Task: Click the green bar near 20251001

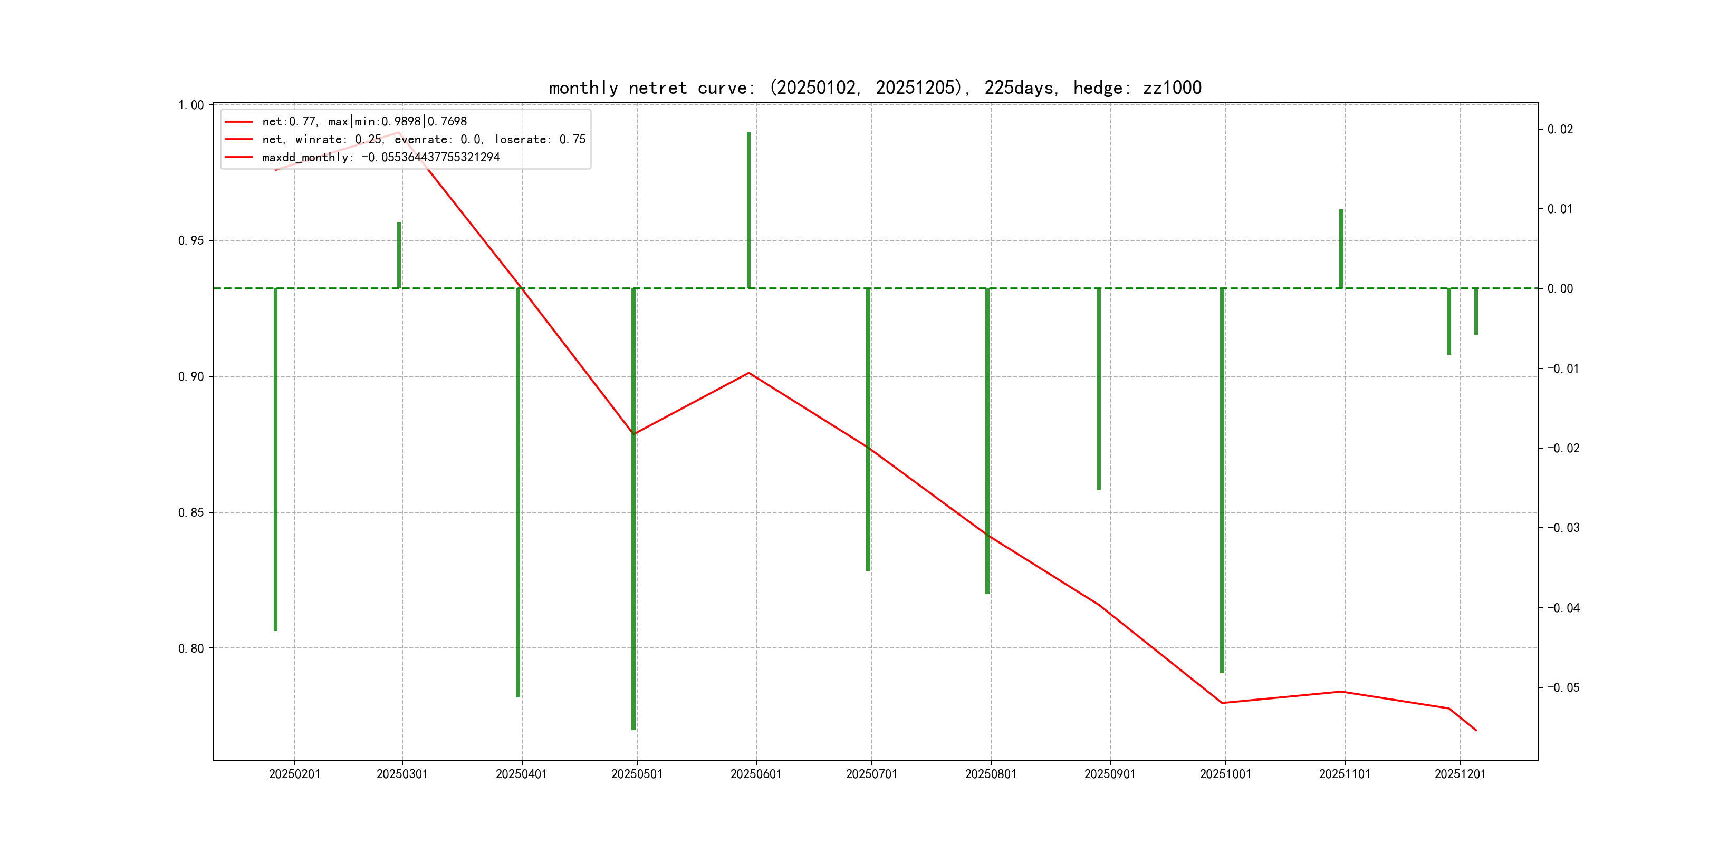Action: click(1222, 480)
